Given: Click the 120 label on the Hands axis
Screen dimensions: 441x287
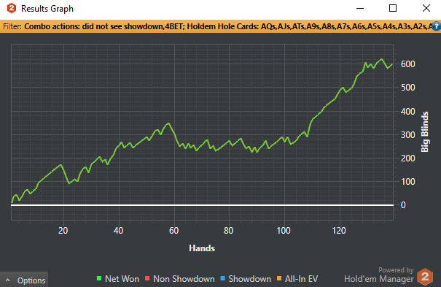Looking at the screenshot, I should point(339,231).
